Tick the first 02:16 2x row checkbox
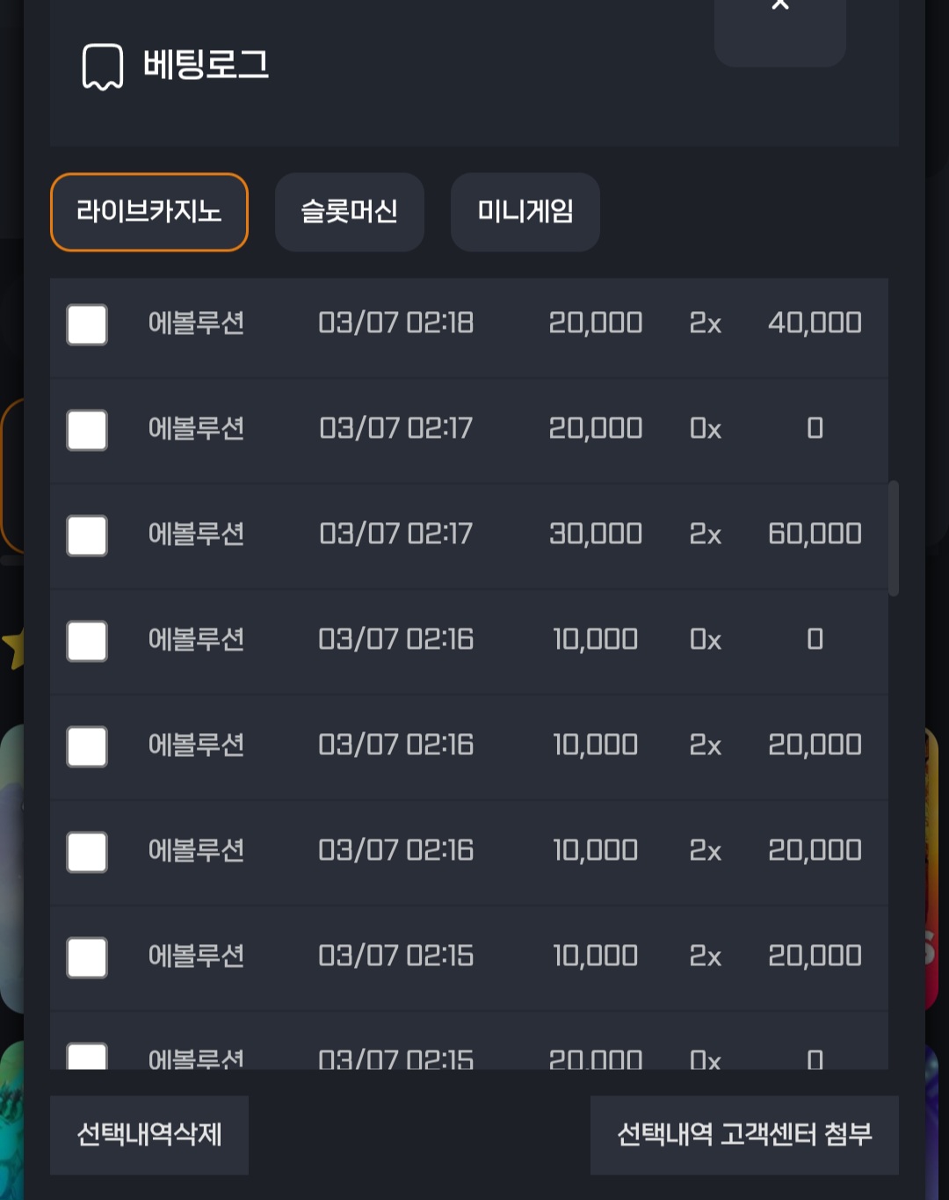 point(87,746)
